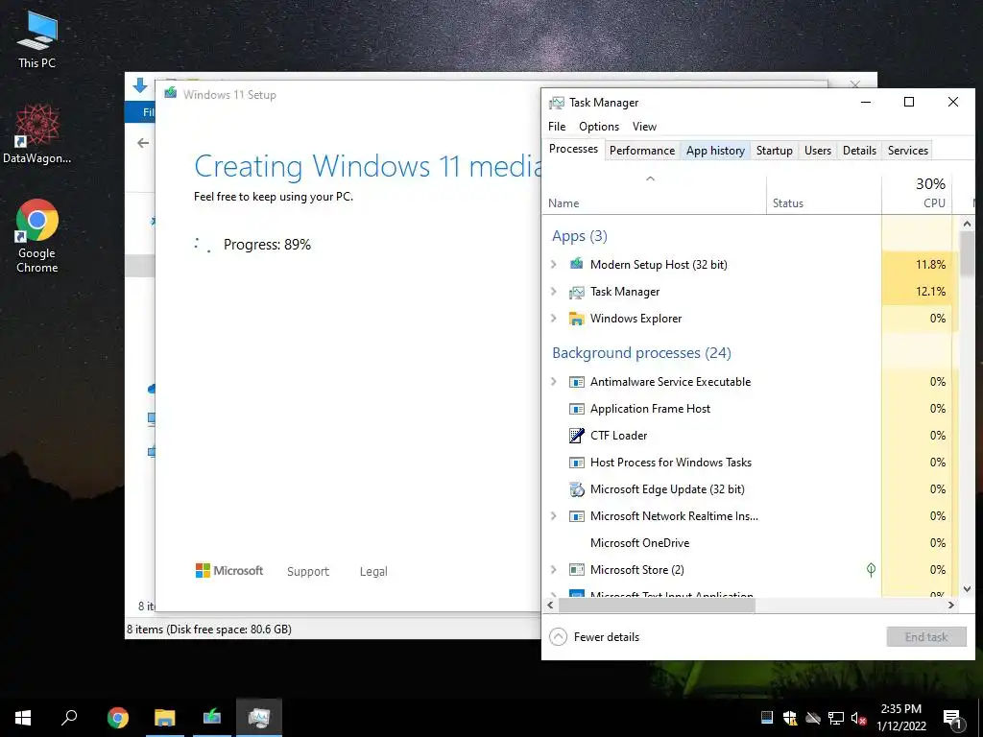983x737 pixels.
Task: Switch to the Performance tab
Action: click(642, 151)
